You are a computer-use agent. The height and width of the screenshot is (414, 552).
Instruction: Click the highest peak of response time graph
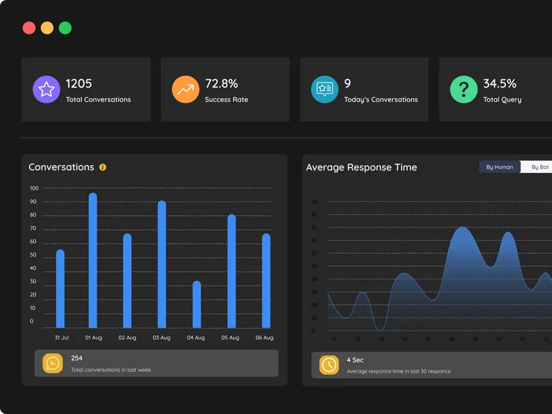tap(462, 228)
